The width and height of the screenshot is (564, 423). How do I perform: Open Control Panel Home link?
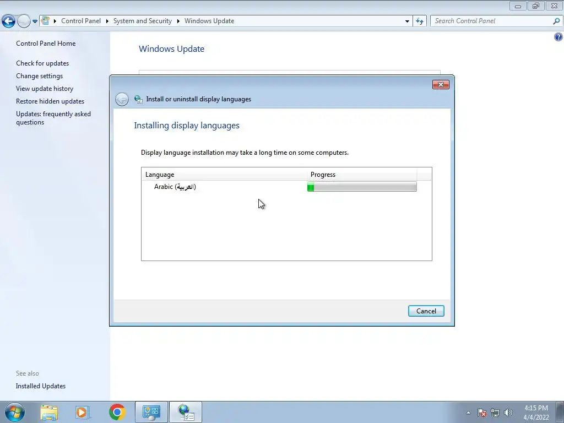pyautogui.click(x=46, y=44)
